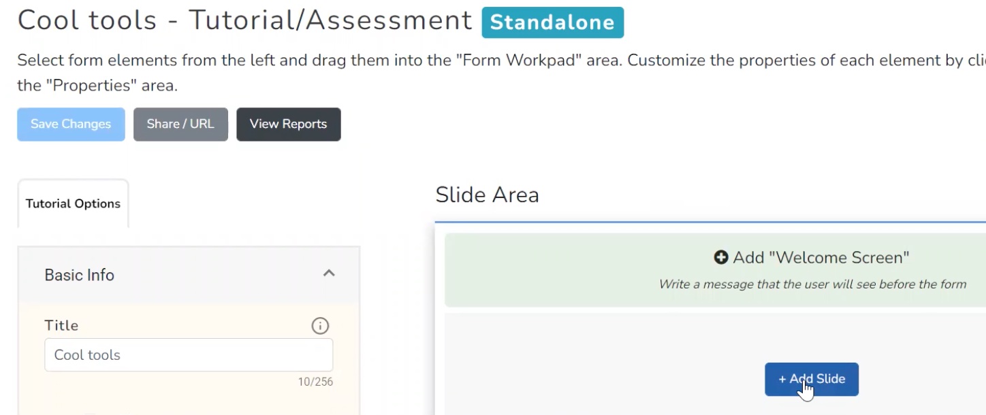Click the Slide Area heading
This screenshot has height=415, width=986.
pyautogui.click(x=487, y=195)
